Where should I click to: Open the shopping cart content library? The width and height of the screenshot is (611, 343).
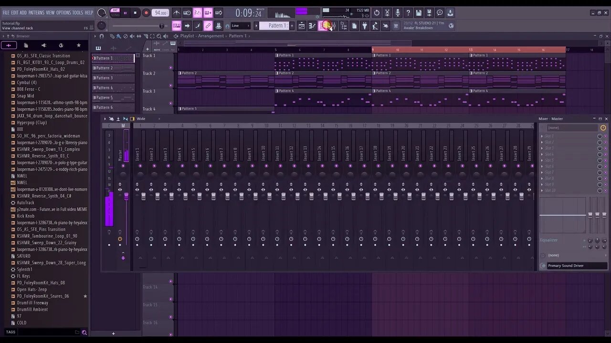tap(396, 26)
